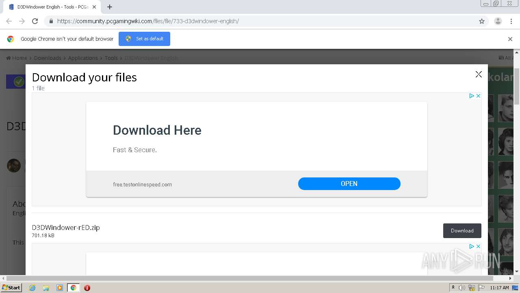The width and height of the screenshot is (520, 293).
Task: Click free.testonlinespeed.com ad link
Action: point(142,184)
